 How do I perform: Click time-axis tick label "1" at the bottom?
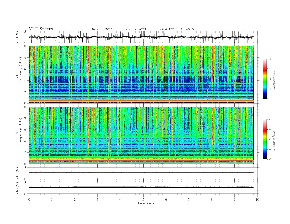tap(52, 199)
